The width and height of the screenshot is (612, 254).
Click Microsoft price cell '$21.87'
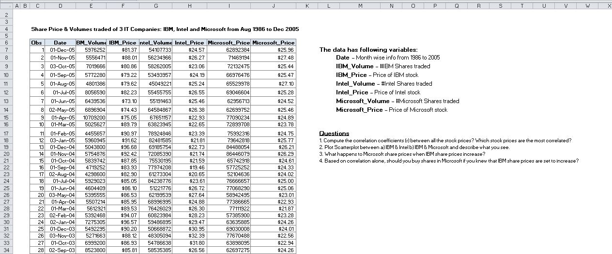273,209
